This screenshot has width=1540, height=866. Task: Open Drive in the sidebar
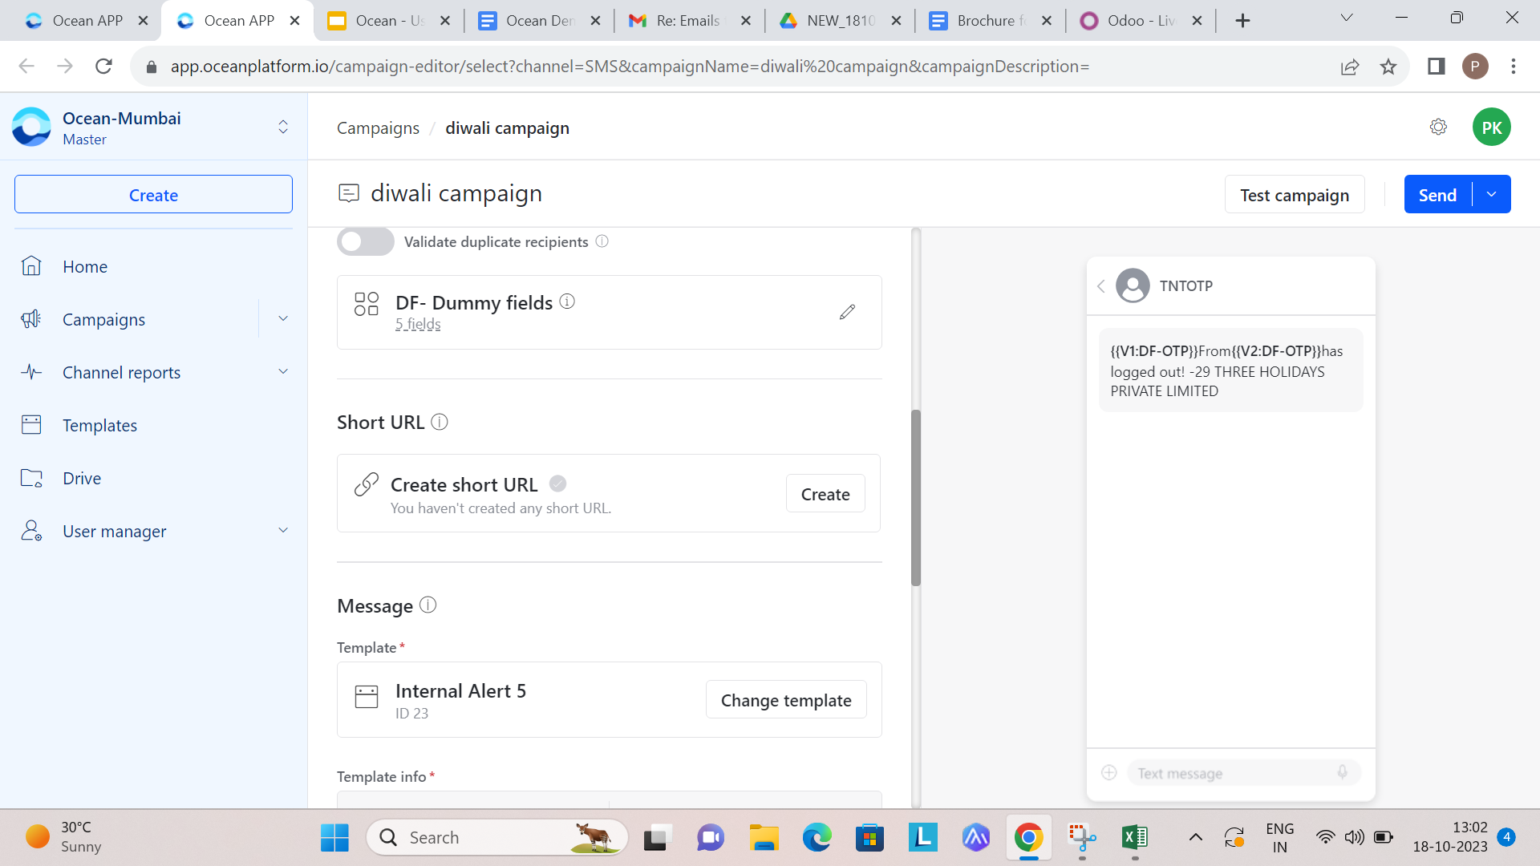click(x=82, y=478)
